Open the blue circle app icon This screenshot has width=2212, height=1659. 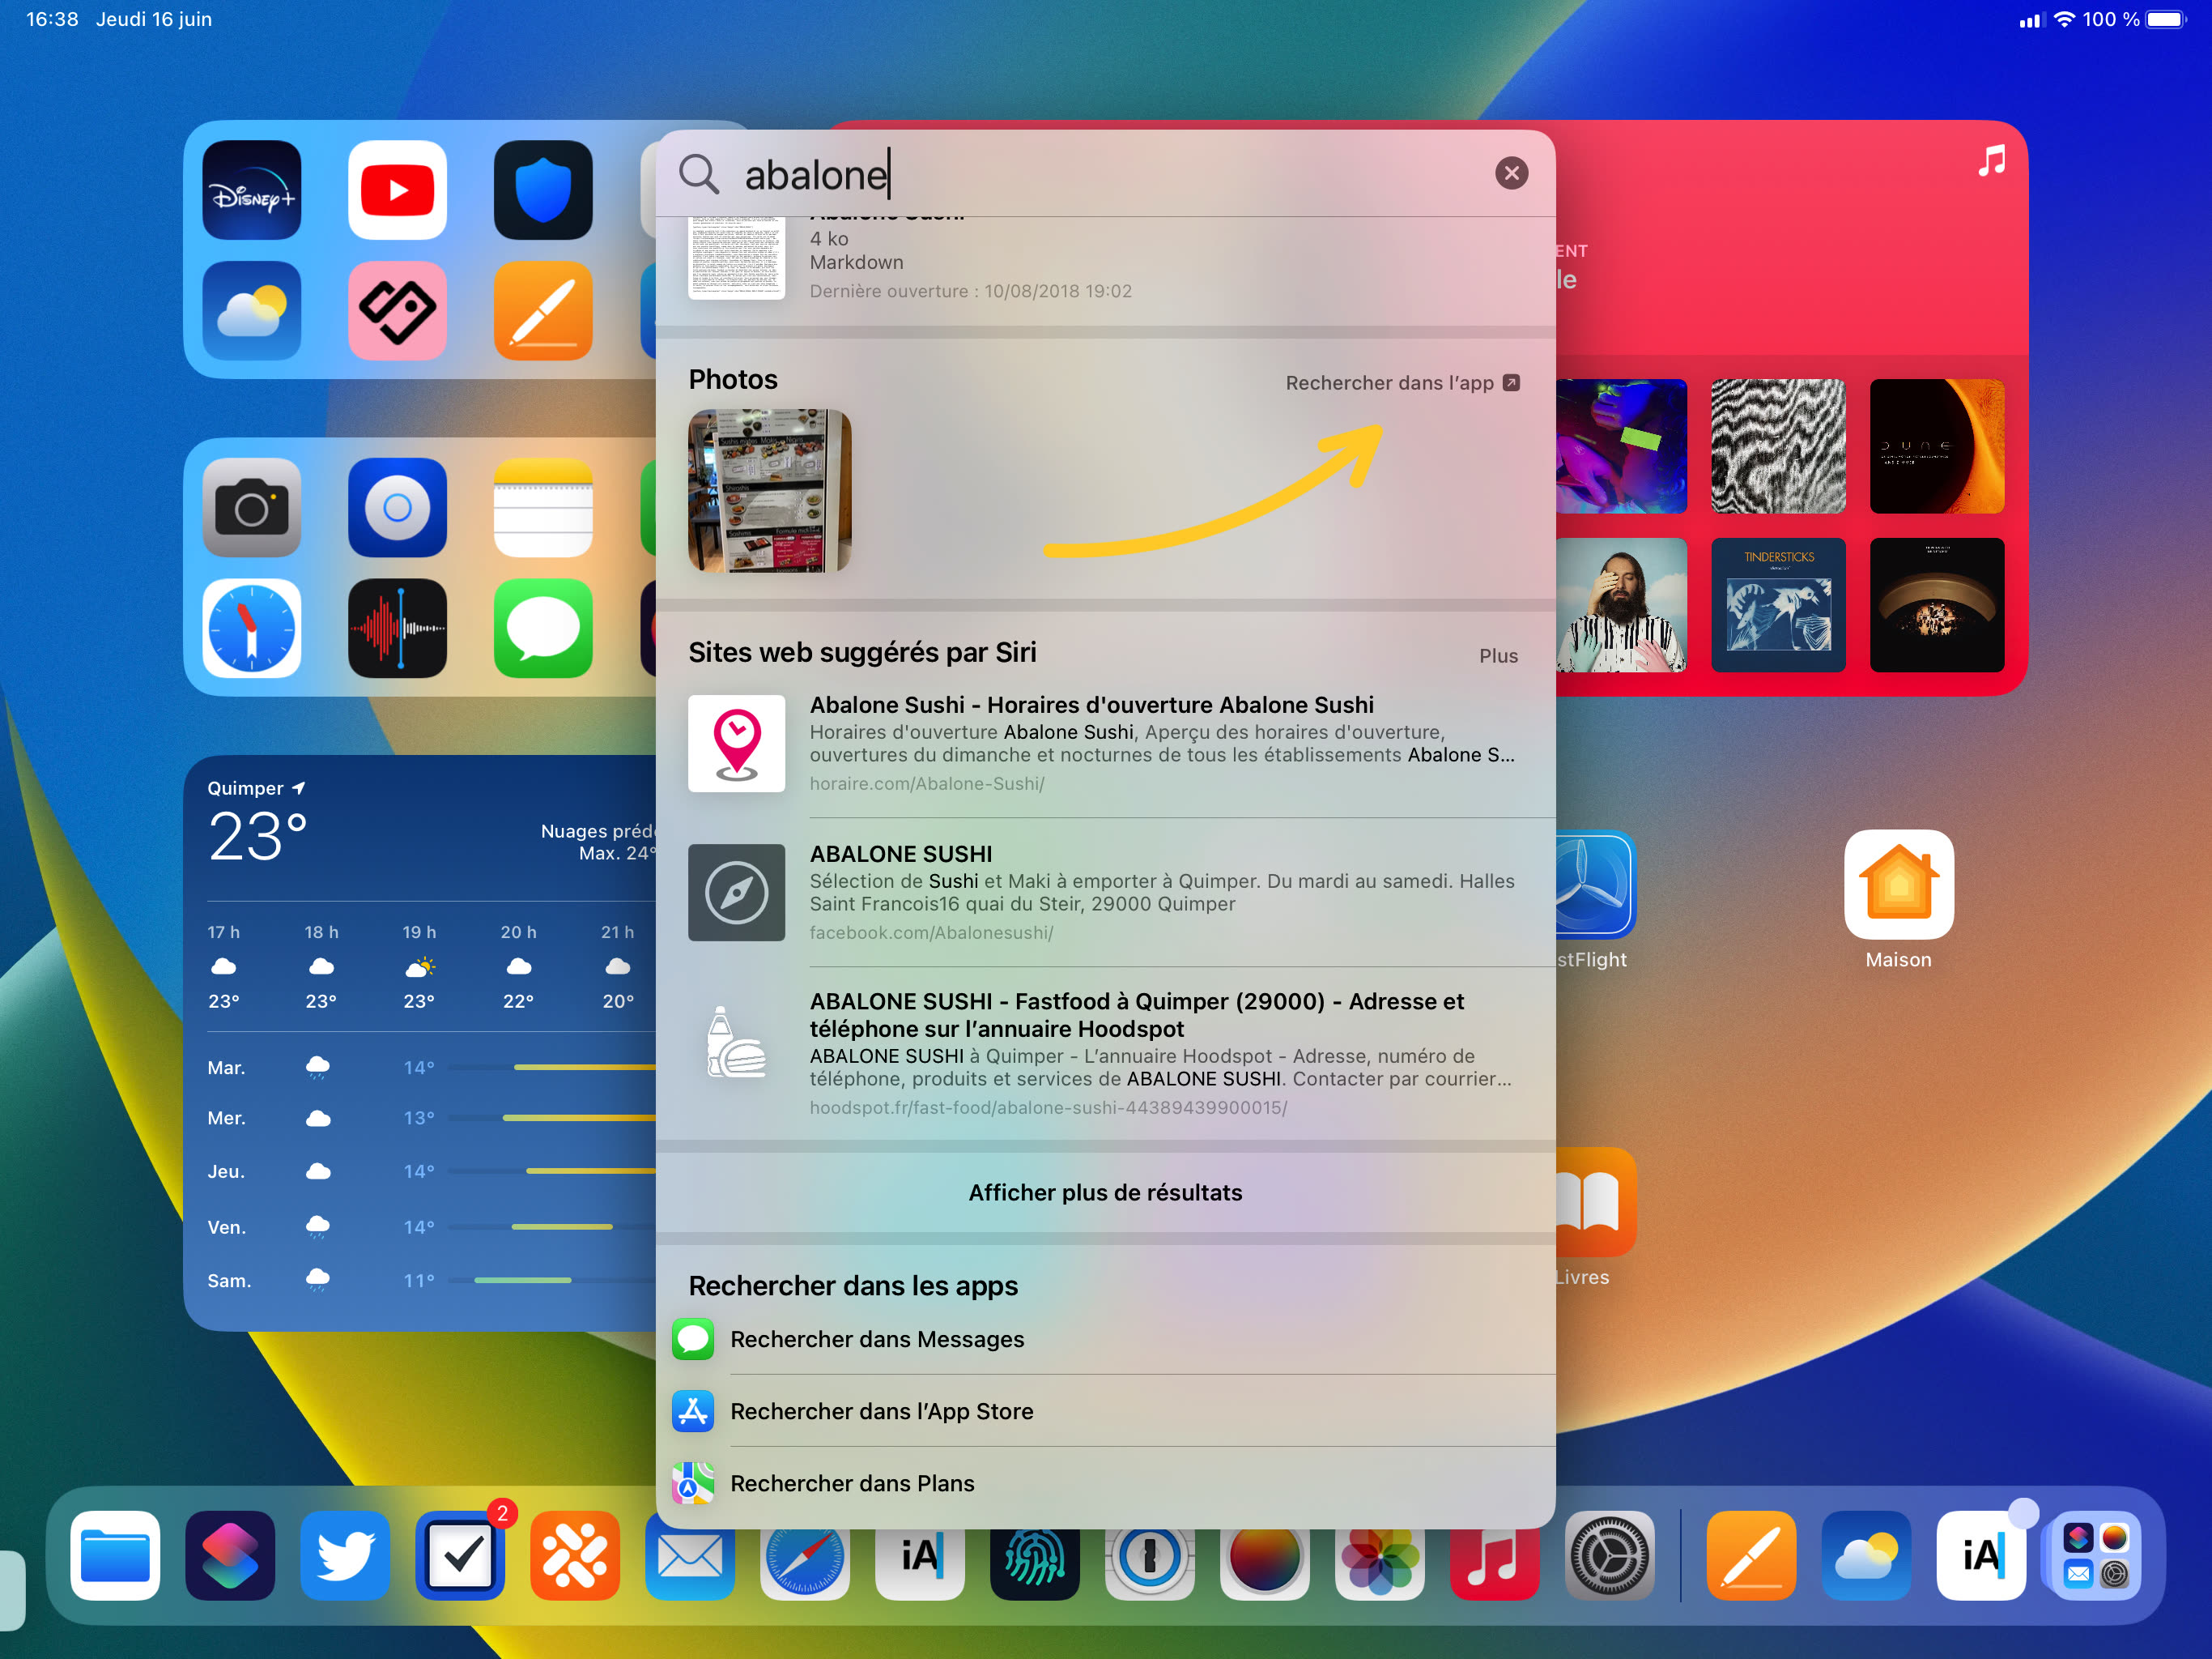coord(397,507)
